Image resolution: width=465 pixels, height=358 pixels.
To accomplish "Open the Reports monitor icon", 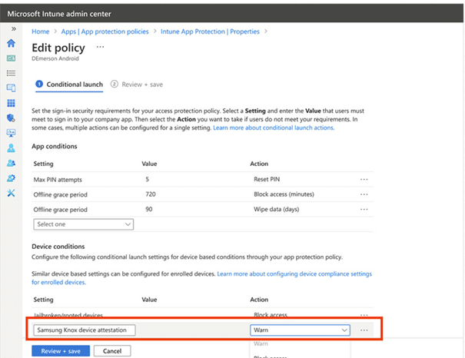I will pyautogui.click(x=11, y=133).
